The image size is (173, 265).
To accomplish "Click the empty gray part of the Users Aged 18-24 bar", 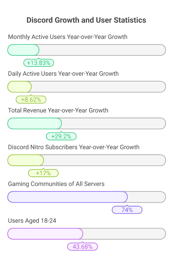I will 124,234.
